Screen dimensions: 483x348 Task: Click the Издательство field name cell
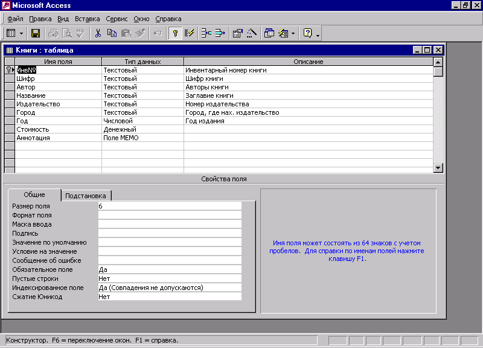click(x=58, y=104)
